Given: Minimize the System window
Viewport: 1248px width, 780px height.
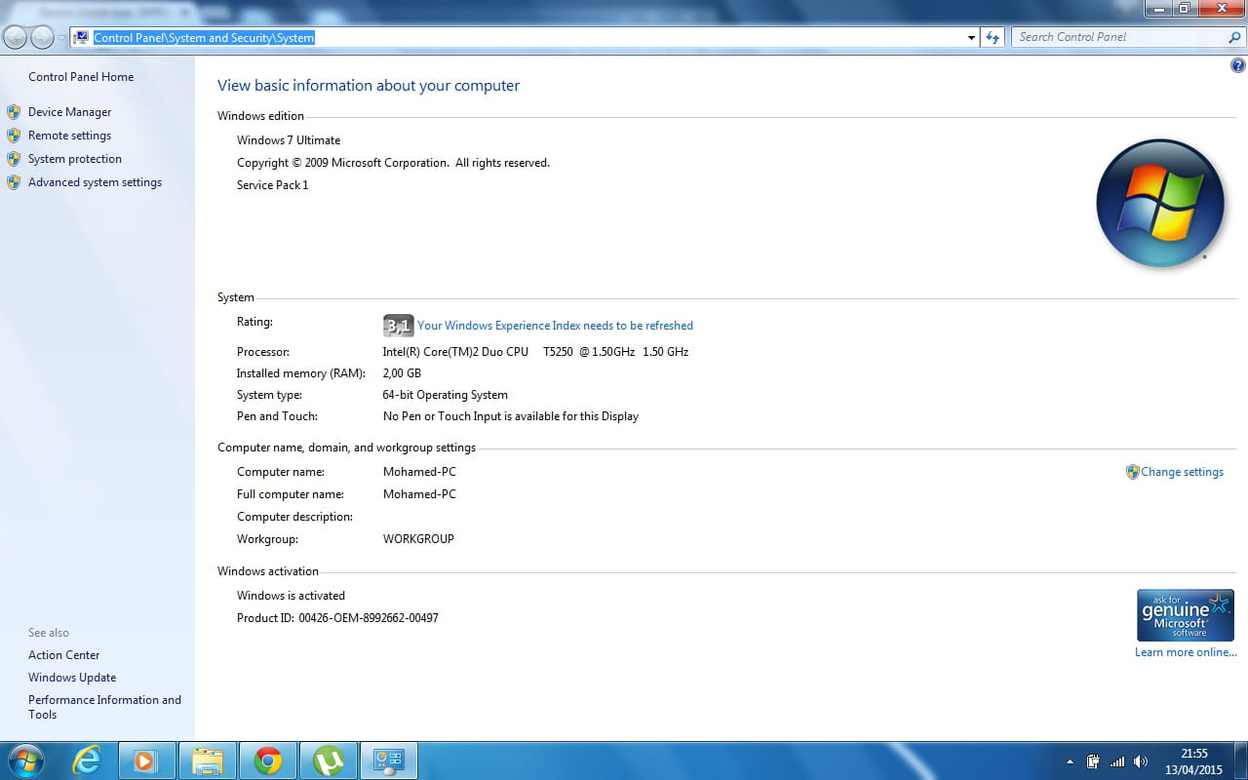Looking at the screenshot, I should 1158,9.
